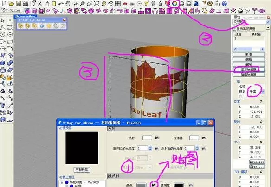Image resolution: width=271 pixels, height=187 pixels.
Task: Click the reflection glossiness value field
Action: (x=189, y=149)
